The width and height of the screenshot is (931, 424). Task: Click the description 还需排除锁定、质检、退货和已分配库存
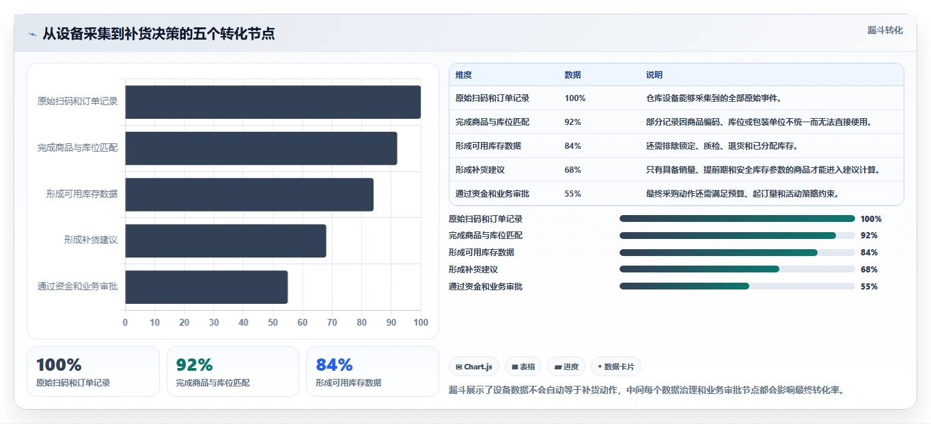coord(722,146)
